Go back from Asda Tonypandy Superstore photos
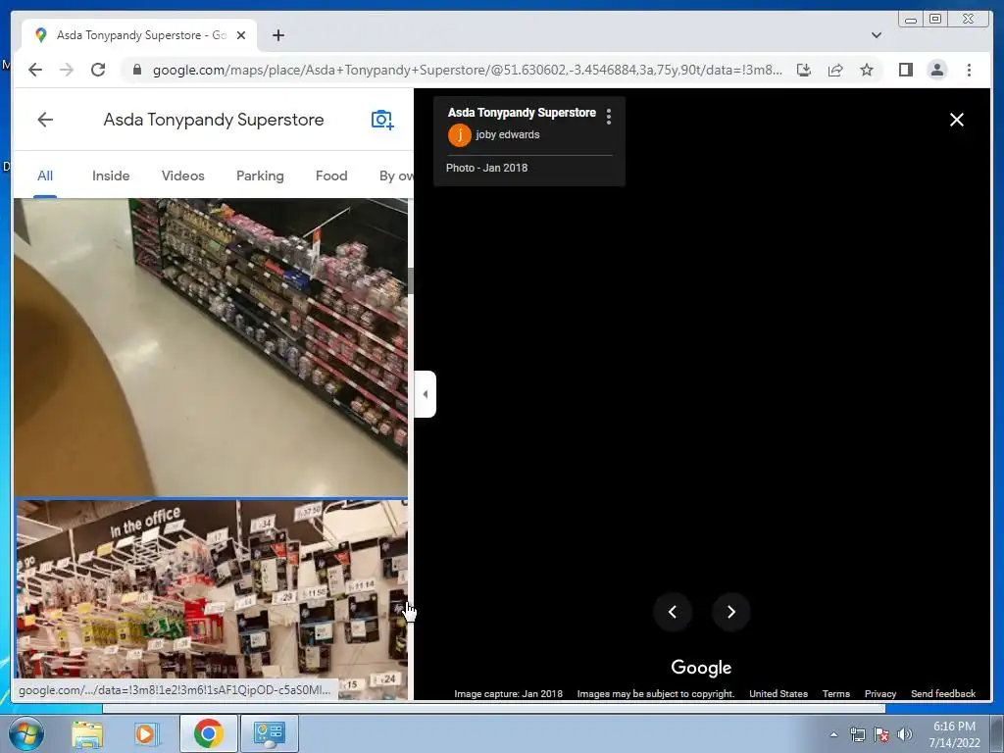1004x753 pixels. coord(45,120)
